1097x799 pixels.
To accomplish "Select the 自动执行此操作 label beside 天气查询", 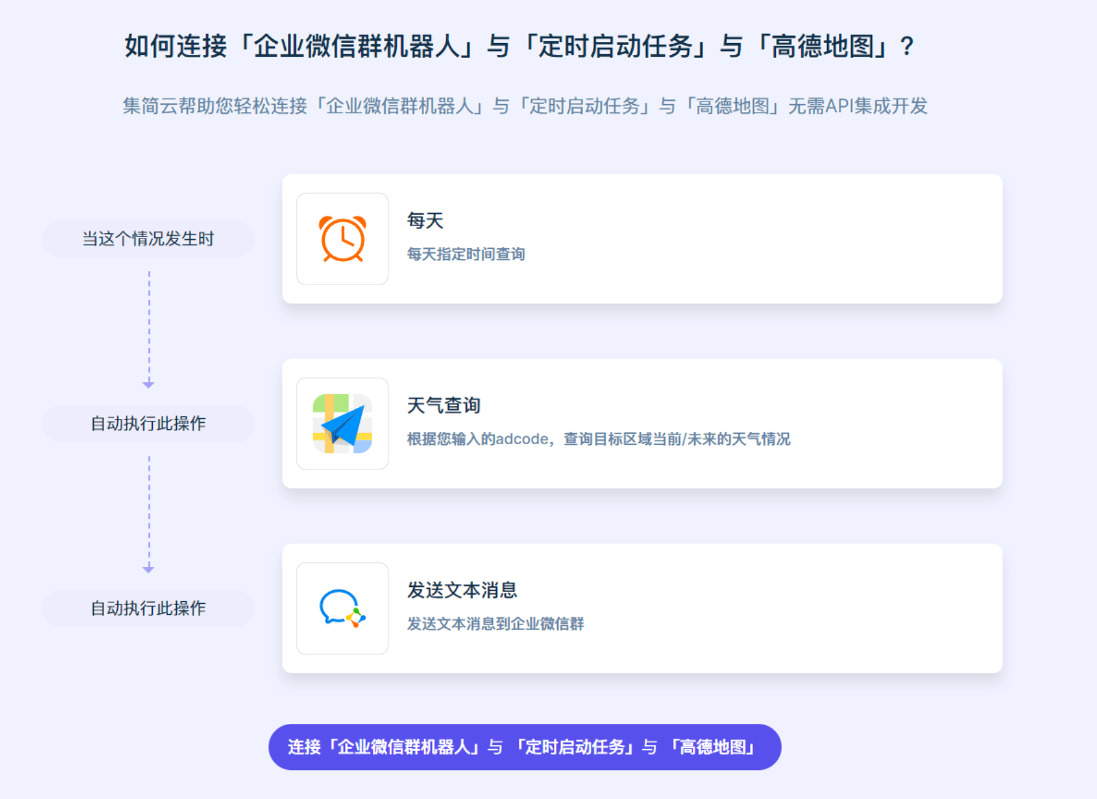I will click(x=149, y=424).
